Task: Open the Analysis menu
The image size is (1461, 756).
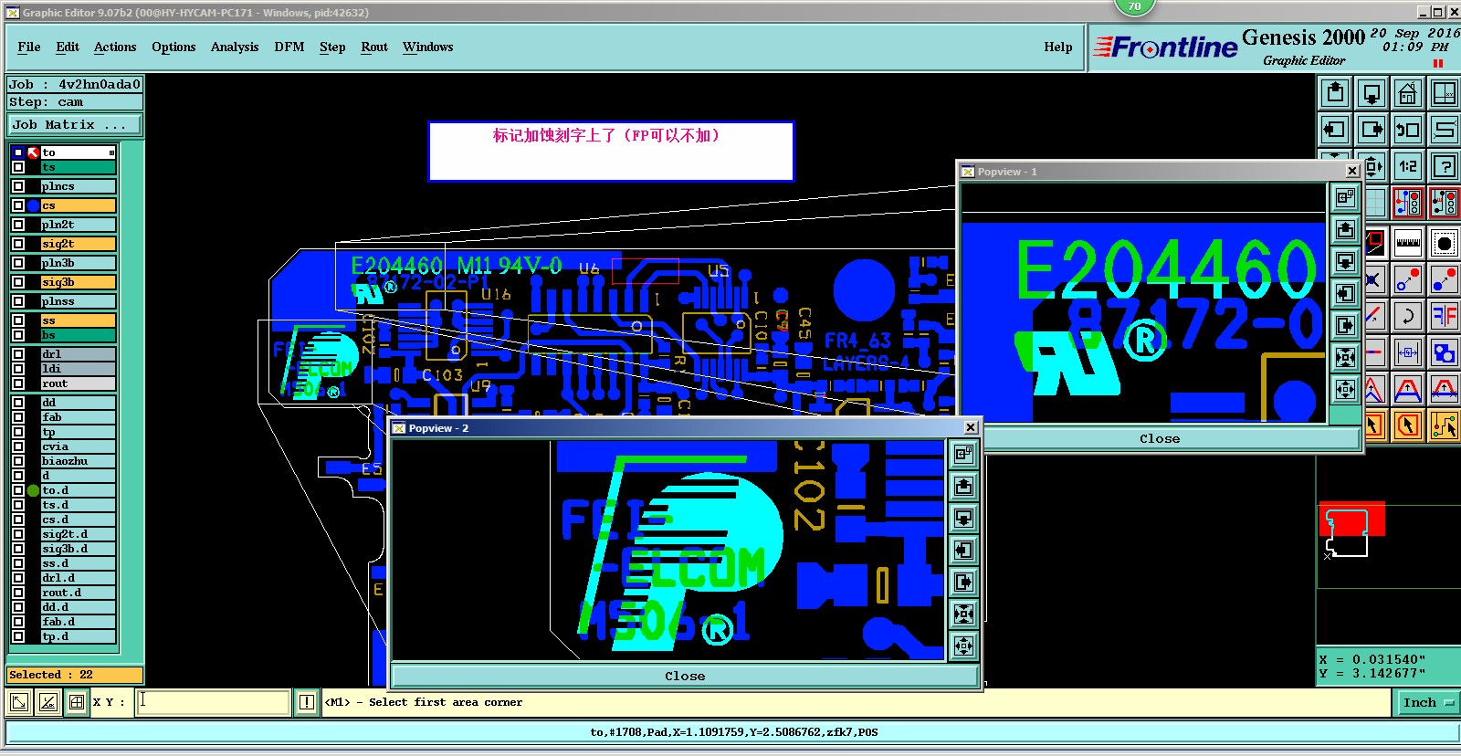Action: [x=235, y=47]
